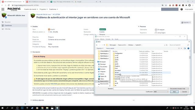Viewport: 195px width, 110px height.
Task: Select the drivers folder row
Action: 141,73
